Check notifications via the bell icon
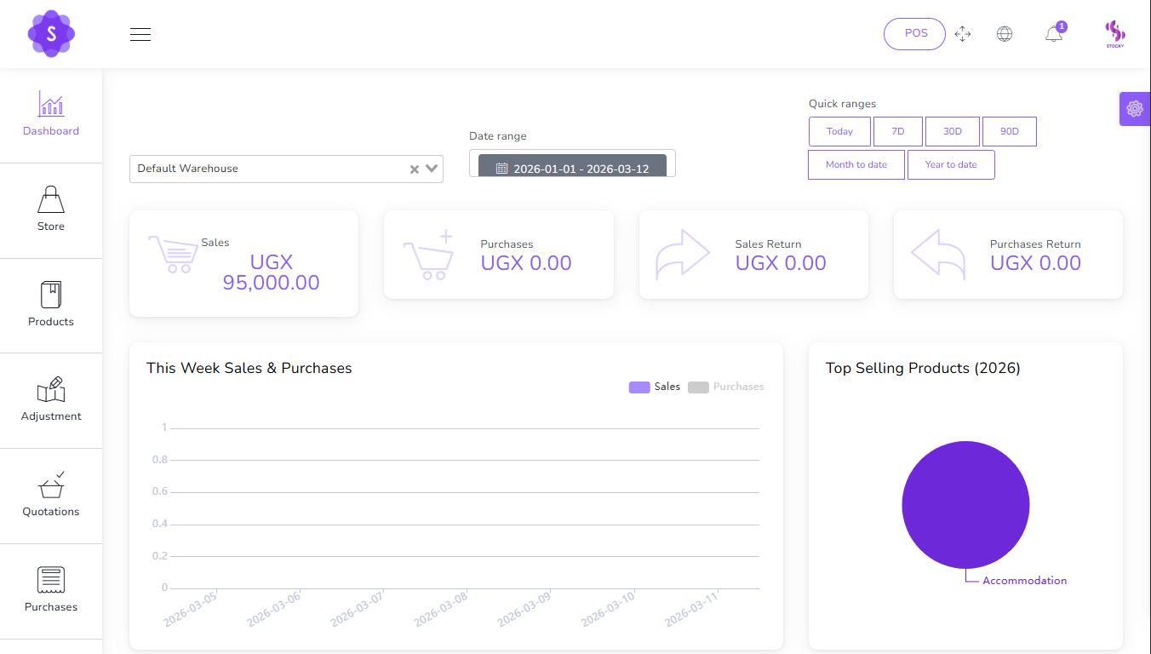 1053,34
